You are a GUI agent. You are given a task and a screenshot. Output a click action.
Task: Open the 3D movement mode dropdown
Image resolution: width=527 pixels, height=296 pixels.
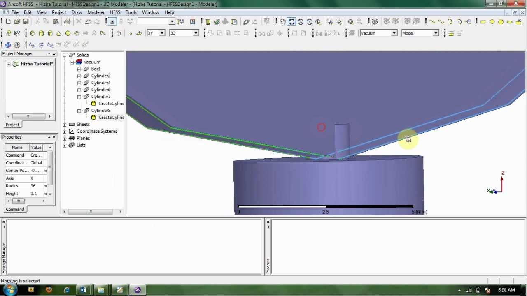pos(196,33)
